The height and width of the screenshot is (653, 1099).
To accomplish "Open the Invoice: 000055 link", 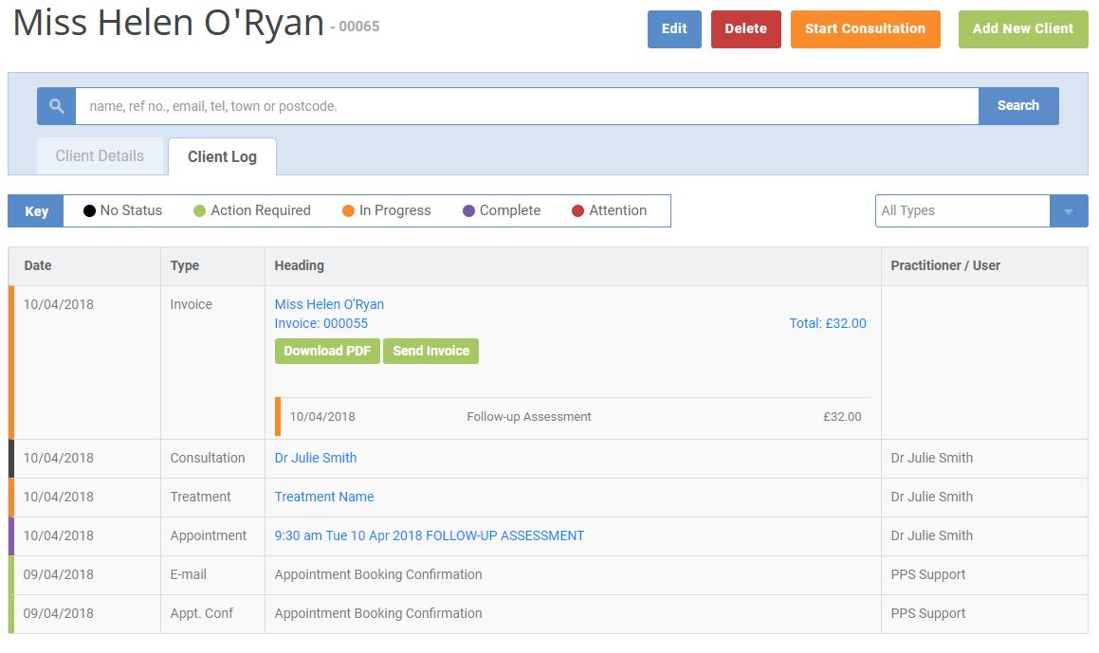I will click(321, 323).
